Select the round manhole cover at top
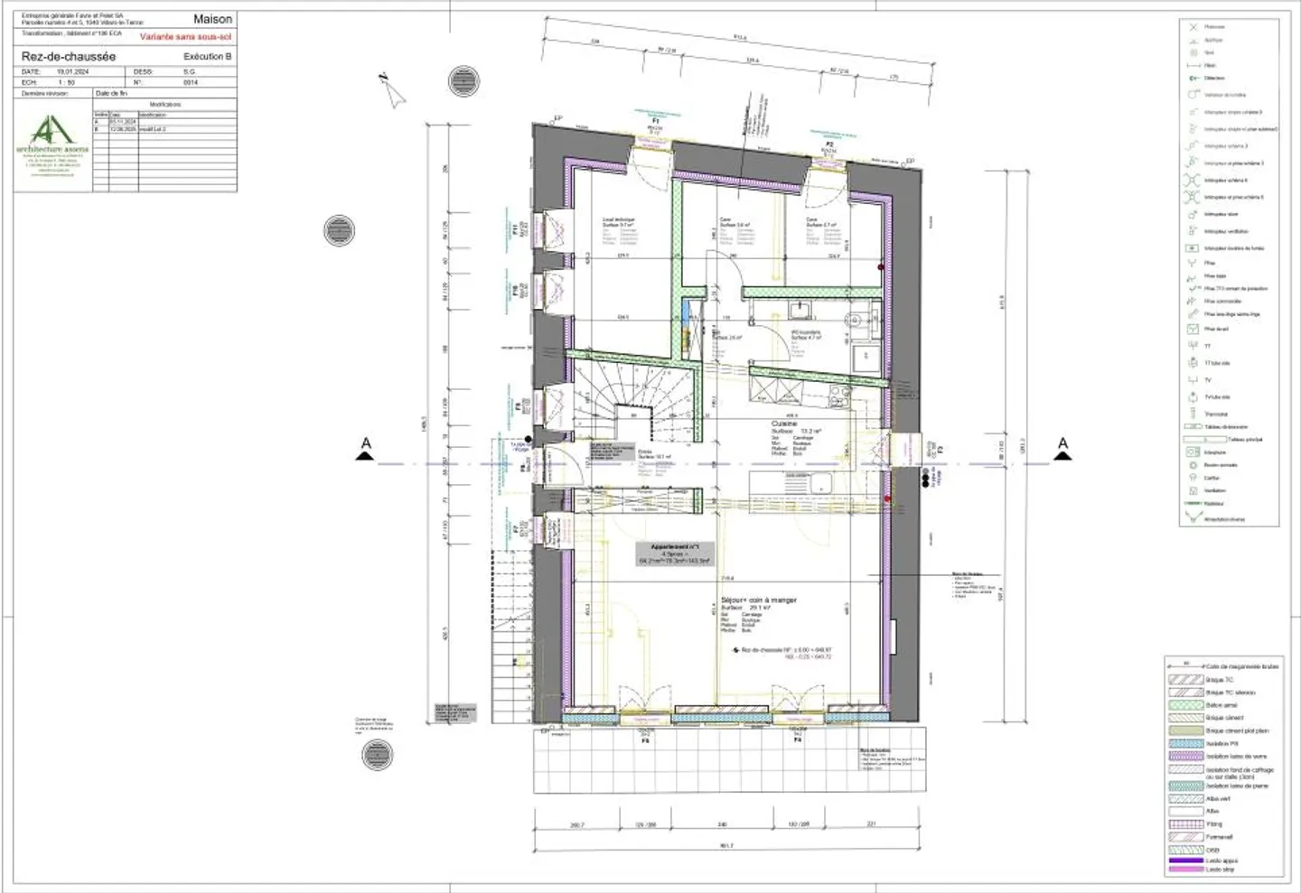The height and width of the screenshot is (893, 1301). pyautogui.click(x=465, y=81)
